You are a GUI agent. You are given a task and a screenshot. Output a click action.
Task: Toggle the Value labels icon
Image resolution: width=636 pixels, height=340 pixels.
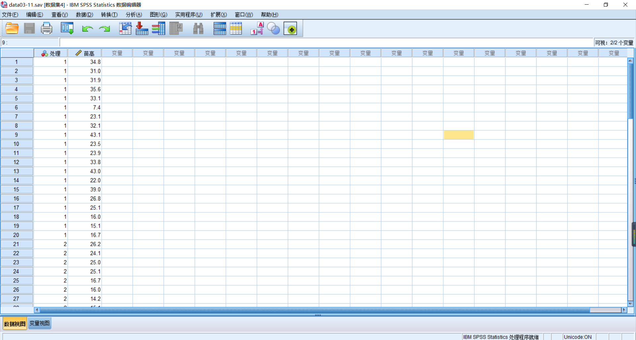tap(257, 28)
